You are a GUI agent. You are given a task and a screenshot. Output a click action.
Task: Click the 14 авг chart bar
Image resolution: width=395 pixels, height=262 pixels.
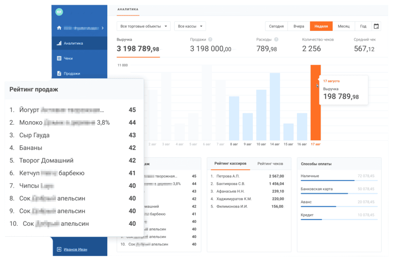coord(275,106)
